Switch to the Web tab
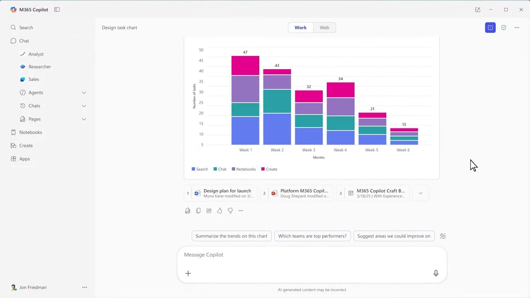Viewport: 530px width, 298px height. click(x=324, y=28)
